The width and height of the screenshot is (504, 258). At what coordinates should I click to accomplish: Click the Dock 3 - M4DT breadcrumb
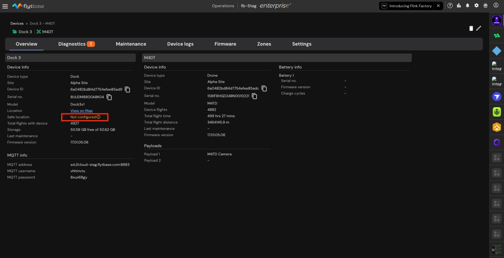pos(42,23)
